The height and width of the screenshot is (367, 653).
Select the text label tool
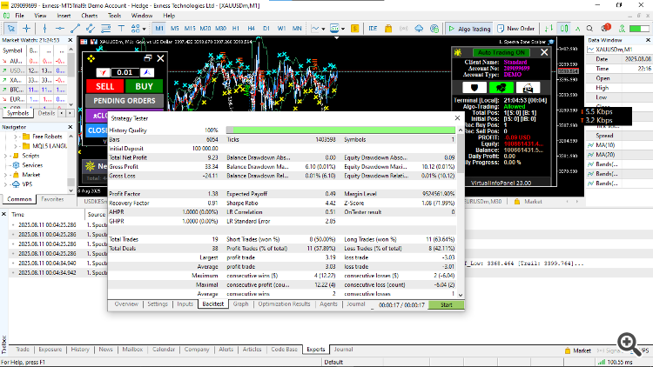click(x=121, y=29)
